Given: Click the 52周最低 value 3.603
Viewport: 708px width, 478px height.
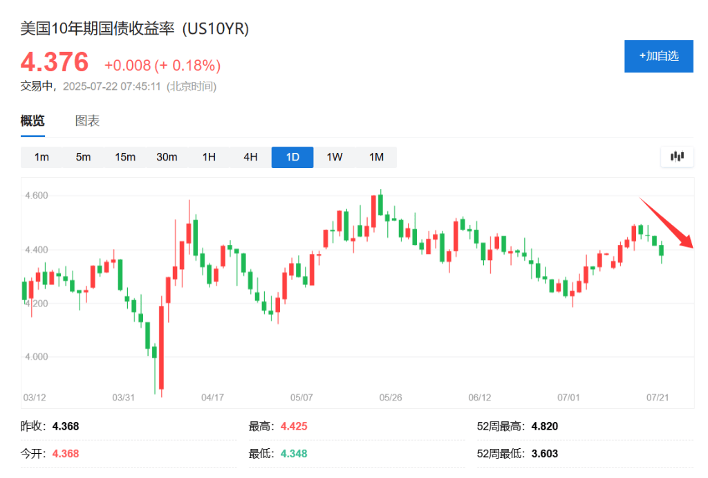Looking at the screenshot, I should [x=545, y=453].
